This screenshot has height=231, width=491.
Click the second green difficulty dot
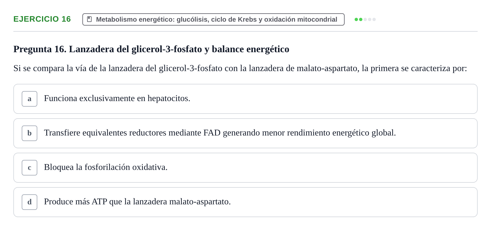pos(361,19)
